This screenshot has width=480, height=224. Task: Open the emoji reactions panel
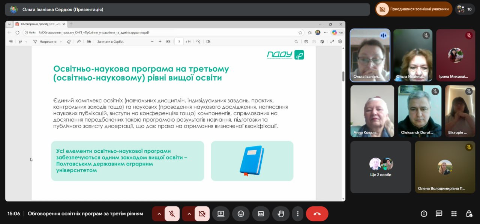click(241, 214)
